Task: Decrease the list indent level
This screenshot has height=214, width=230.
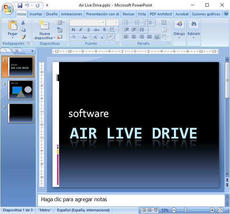Action: [126, 30]
